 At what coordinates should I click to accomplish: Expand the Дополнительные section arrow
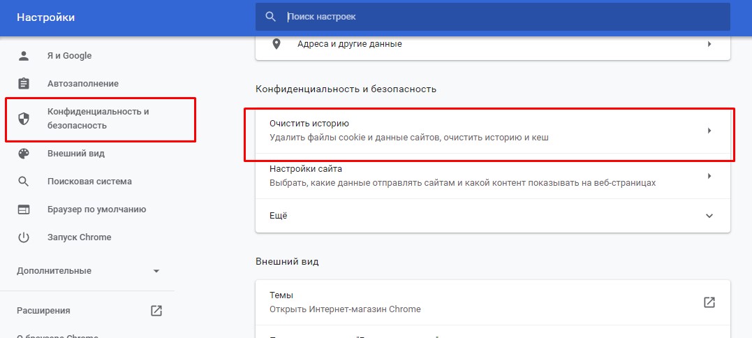[x=156, y=271]
